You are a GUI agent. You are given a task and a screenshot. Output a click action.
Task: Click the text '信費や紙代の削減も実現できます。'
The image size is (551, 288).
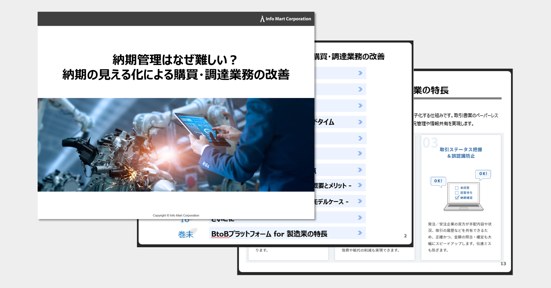coord(371,250)
